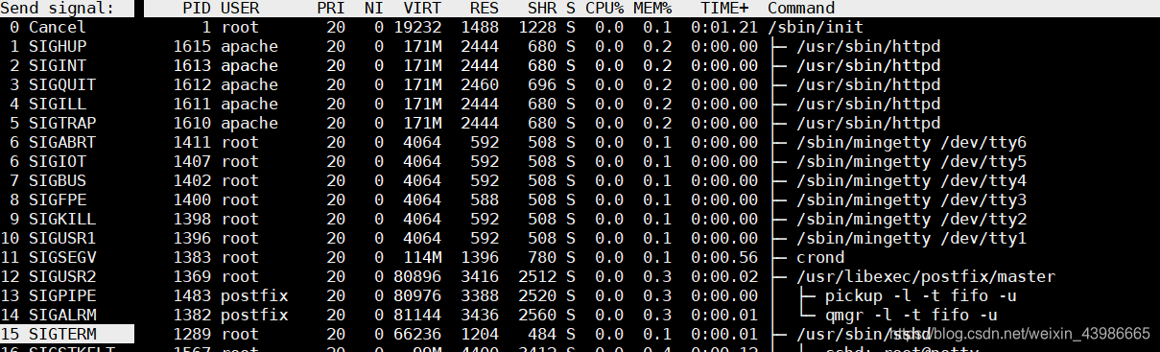Pick signal 14 SIGALRM
This screenshot has width=1160, height=352.
point(67,315)
